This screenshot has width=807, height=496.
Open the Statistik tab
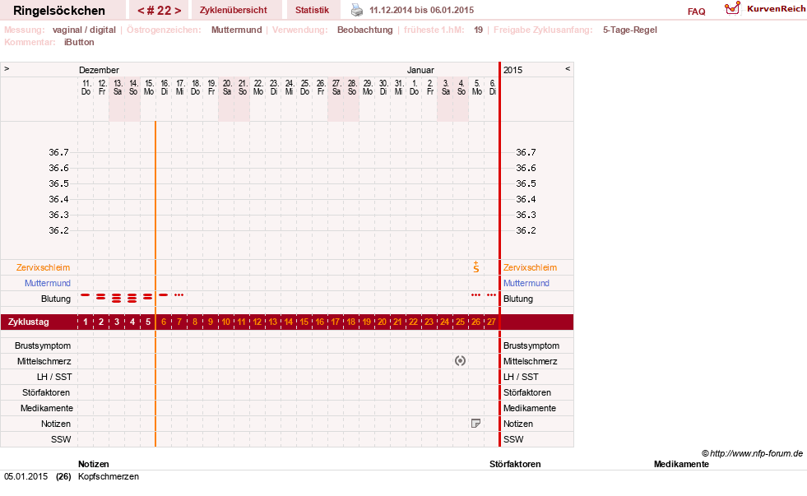point(312,11)
